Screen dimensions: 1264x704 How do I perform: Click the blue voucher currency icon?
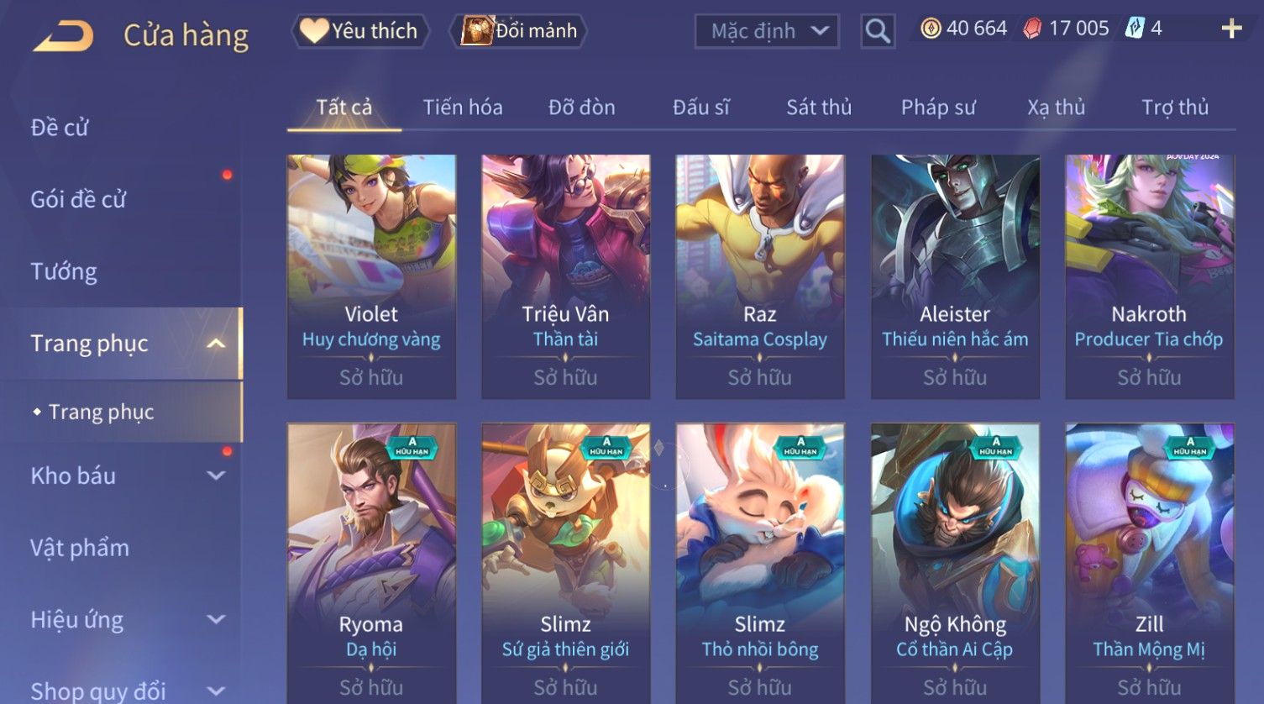(1135, 28)
